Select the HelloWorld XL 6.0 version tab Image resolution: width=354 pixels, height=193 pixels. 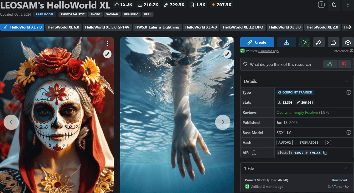[x=63, y=27]
